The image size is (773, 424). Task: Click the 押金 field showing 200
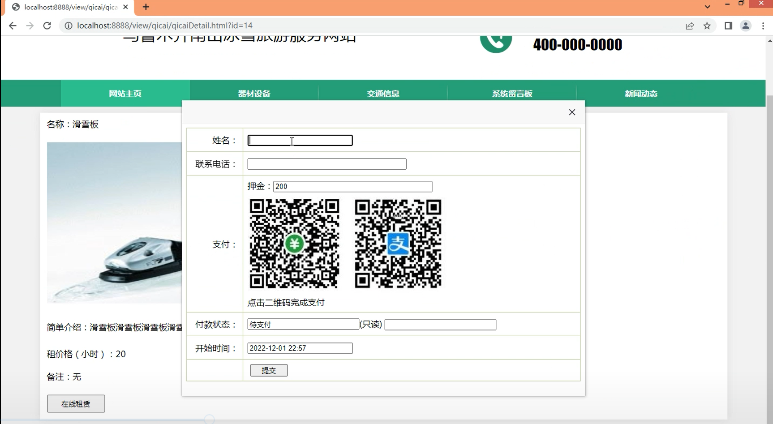pyautogui.click(x=353, y=186)
